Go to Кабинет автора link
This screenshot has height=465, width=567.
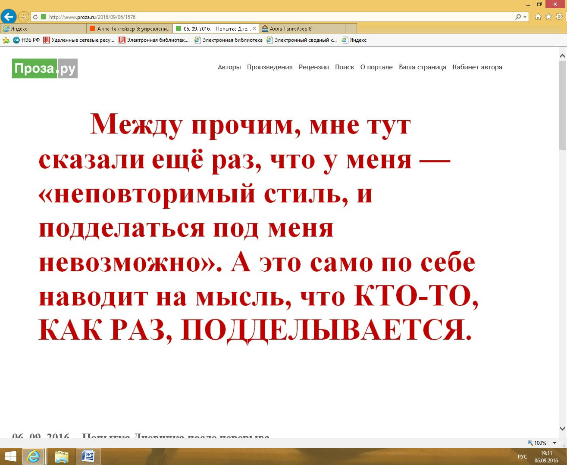tap(477, 67)
